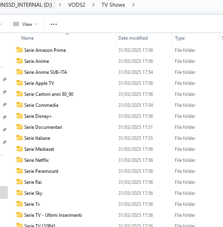The height and width of the screenshot is (227, 223).
Task: Click the File folder type of Serie Rai
Action: (x=185, y=182)
